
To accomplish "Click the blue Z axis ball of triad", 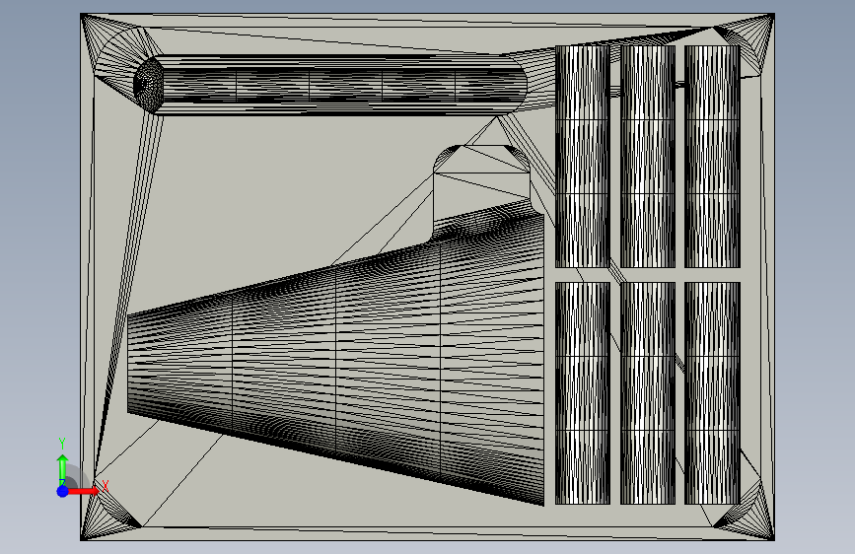I will 62,491.
